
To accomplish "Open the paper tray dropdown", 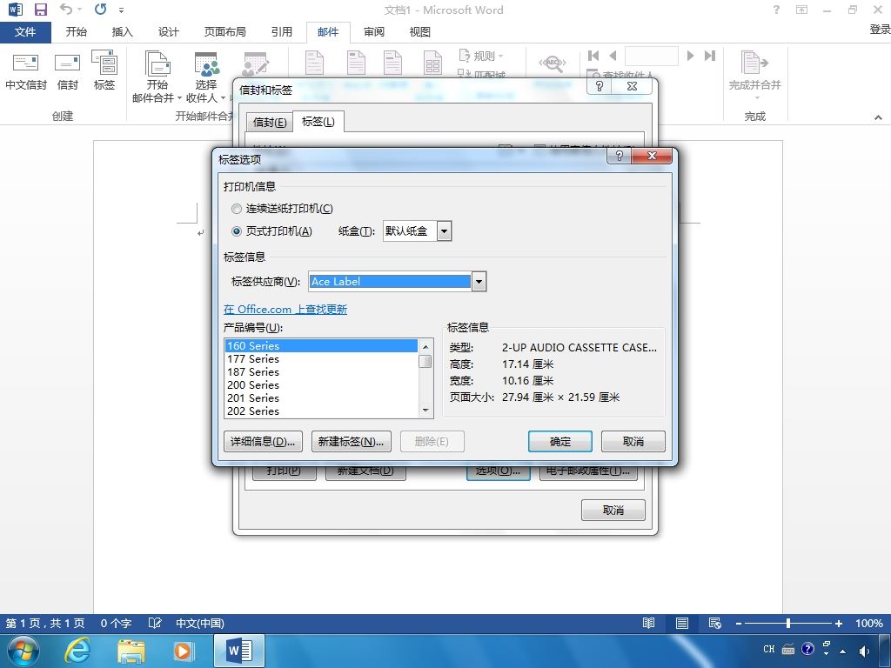I will tap(445, 231).
